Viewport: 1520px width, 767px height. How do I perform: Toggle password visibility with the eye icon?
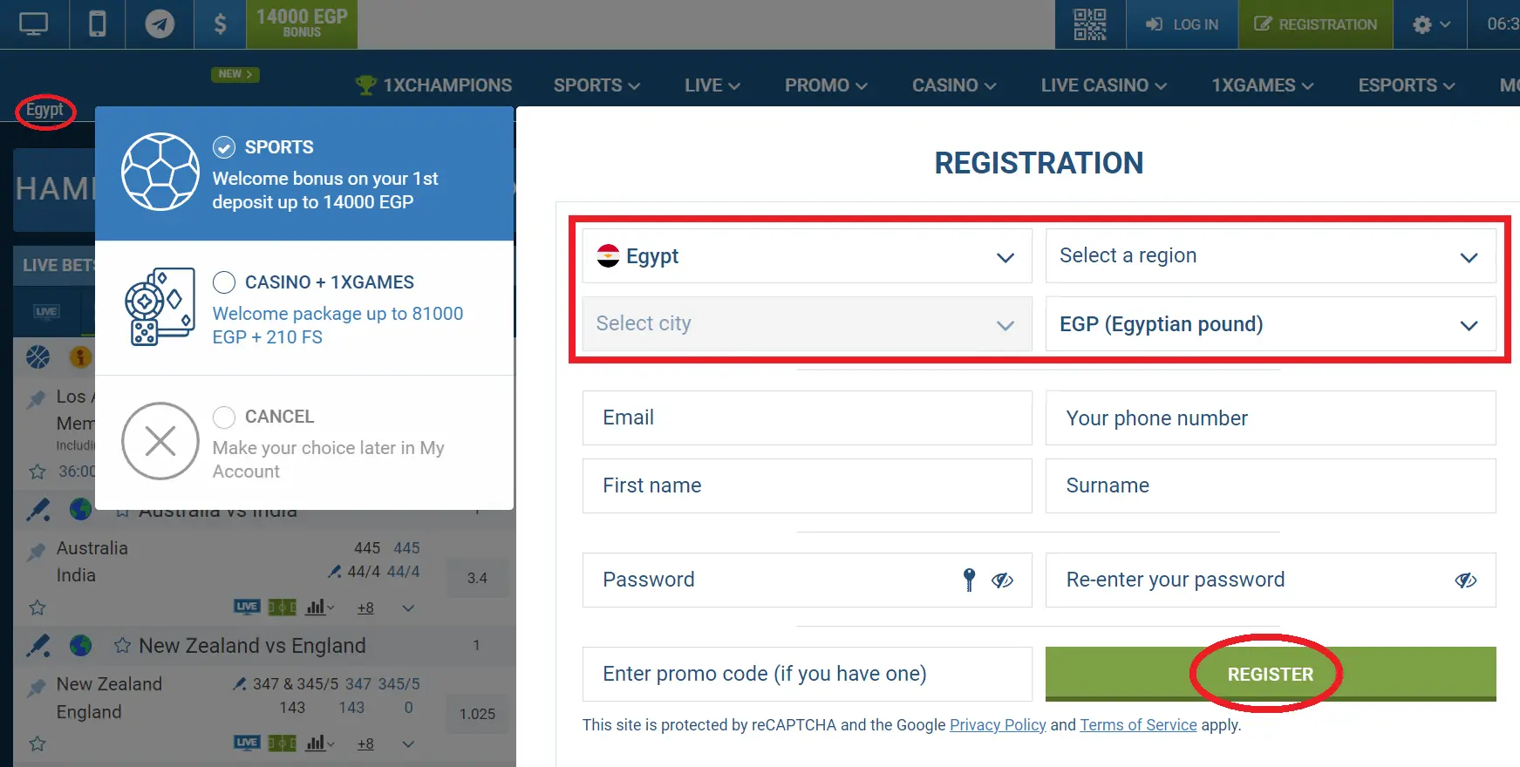[1003, 580]
